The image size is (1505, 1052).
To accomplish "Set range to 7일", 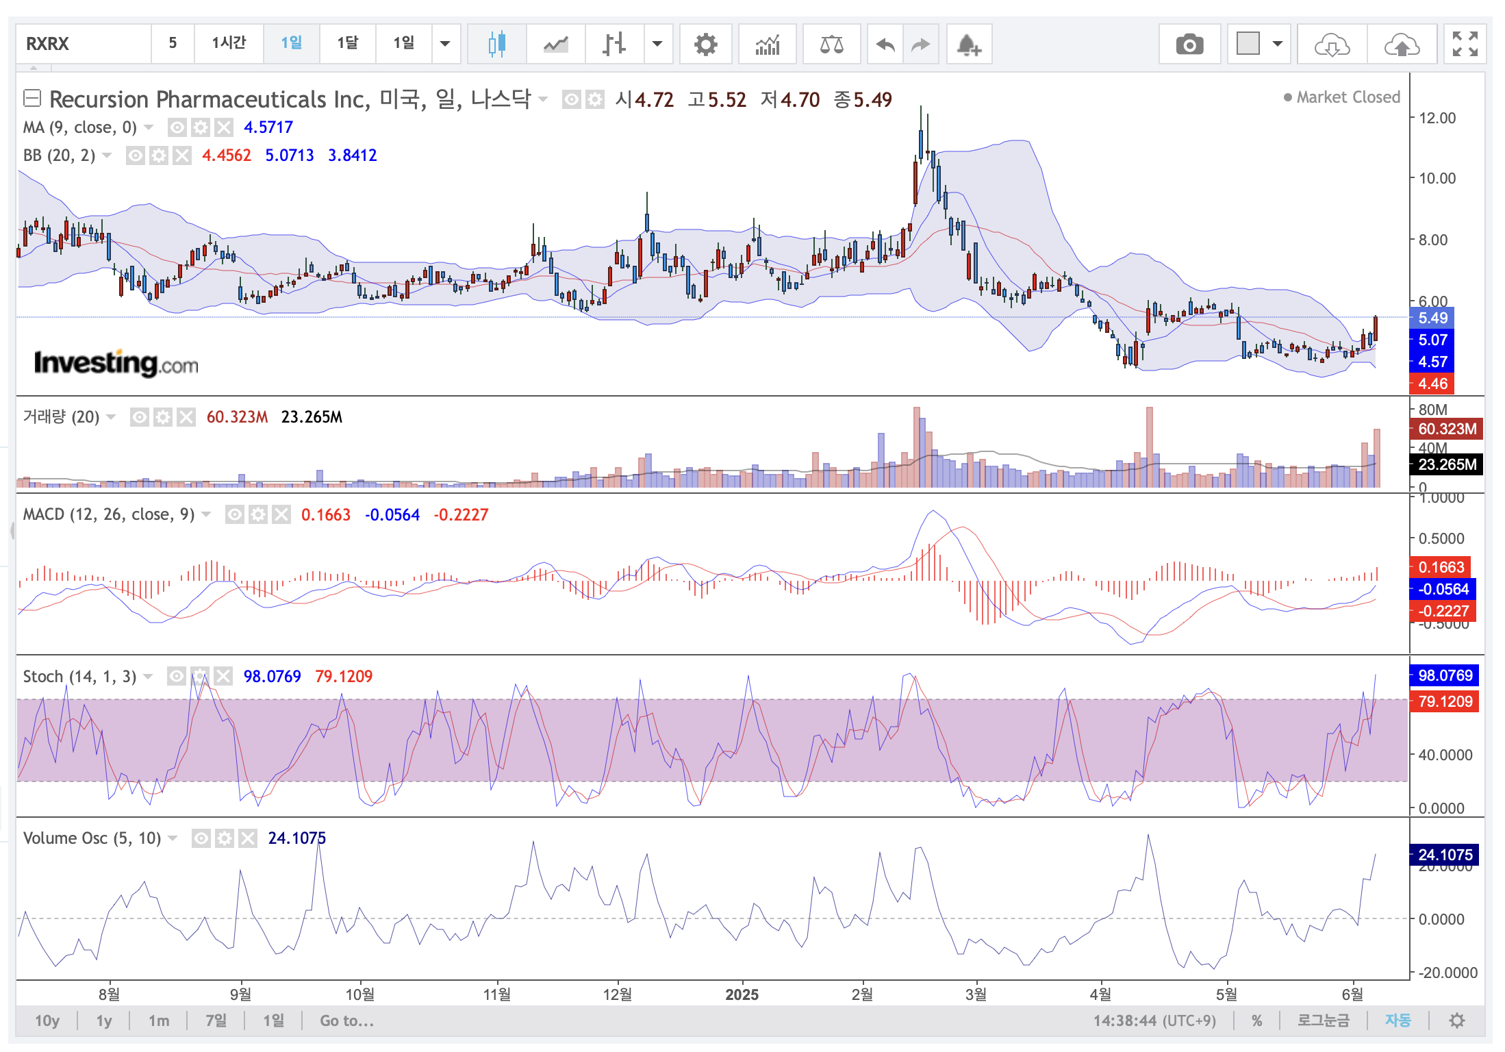I will pos(216,1020).
